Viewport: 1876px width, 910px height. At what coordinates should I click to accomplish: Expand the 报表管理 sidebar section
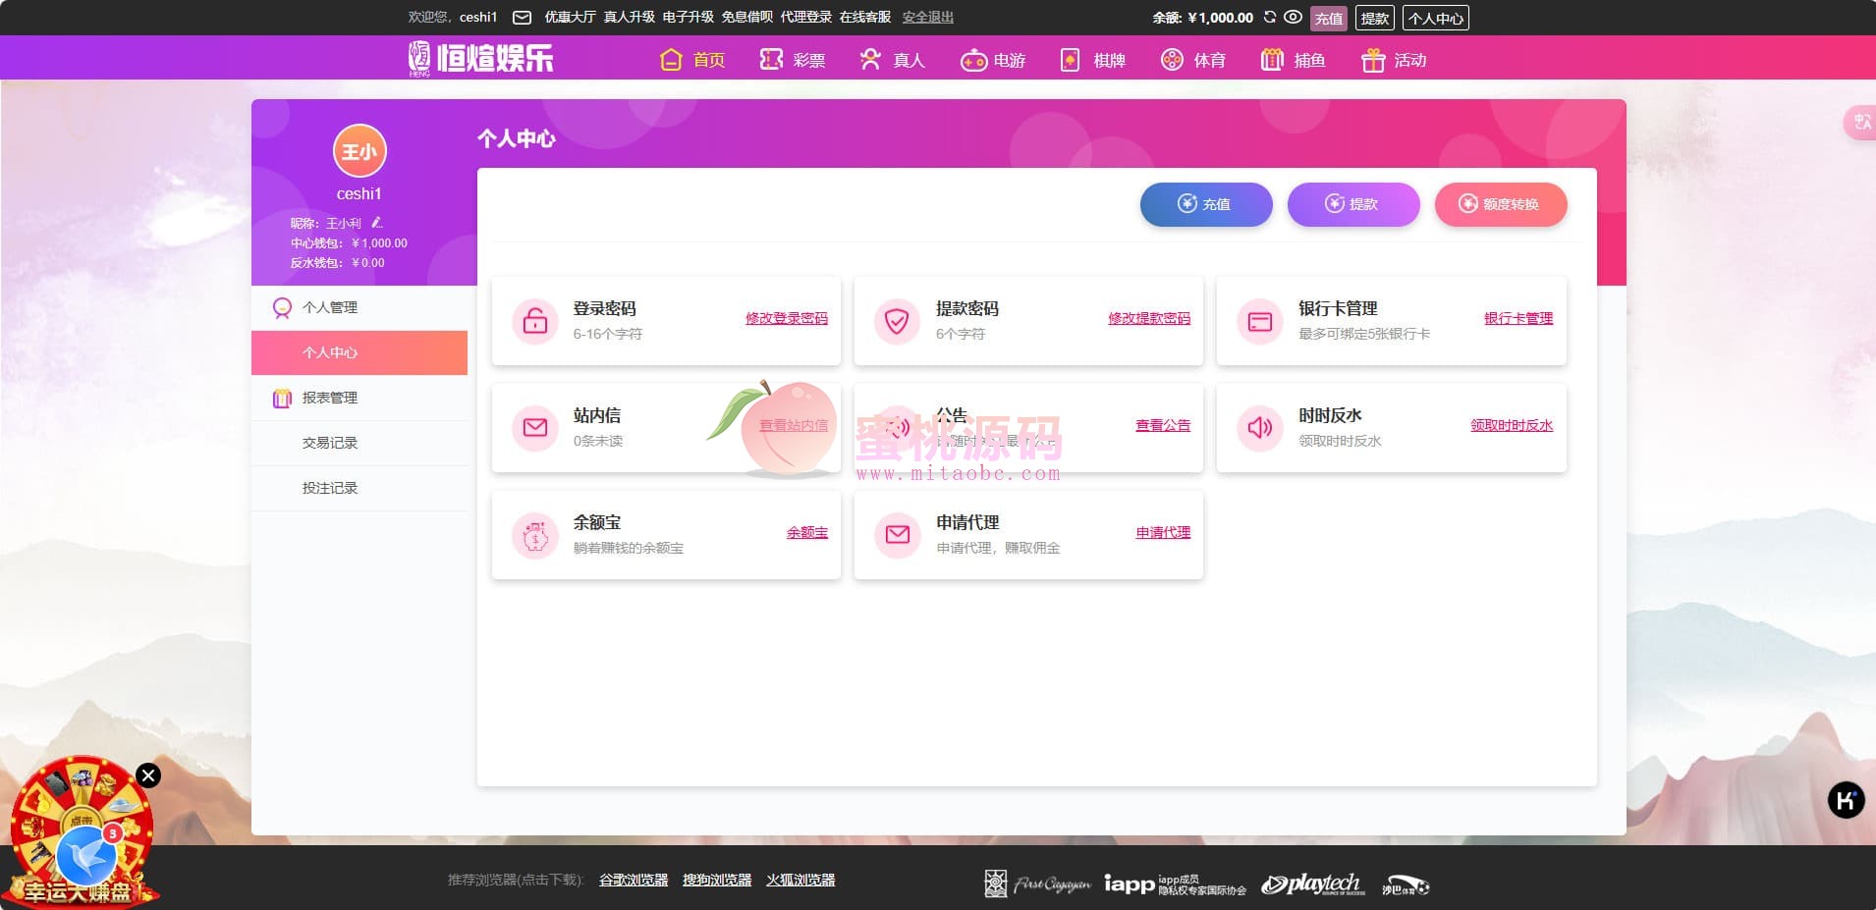point(330,398)
